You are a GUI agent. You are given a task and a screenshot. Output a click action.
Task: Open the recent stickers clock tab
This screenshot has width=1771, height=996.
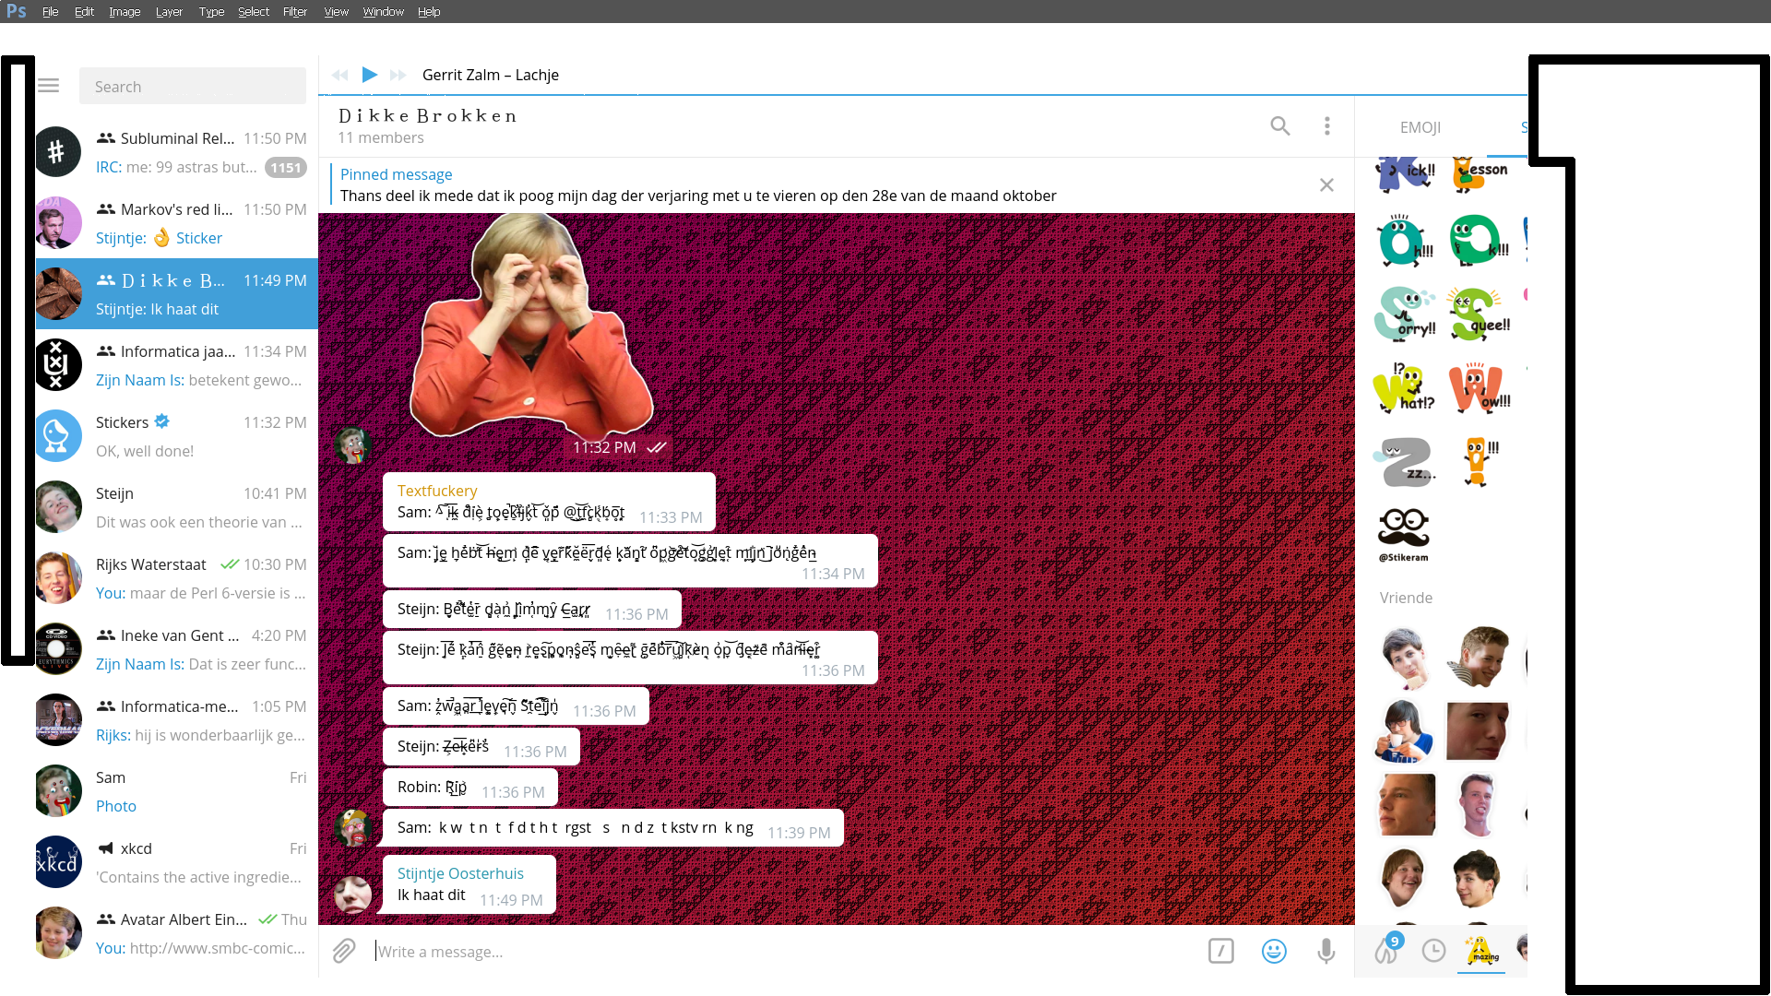pyautogui.click(x=1433, y=951)
